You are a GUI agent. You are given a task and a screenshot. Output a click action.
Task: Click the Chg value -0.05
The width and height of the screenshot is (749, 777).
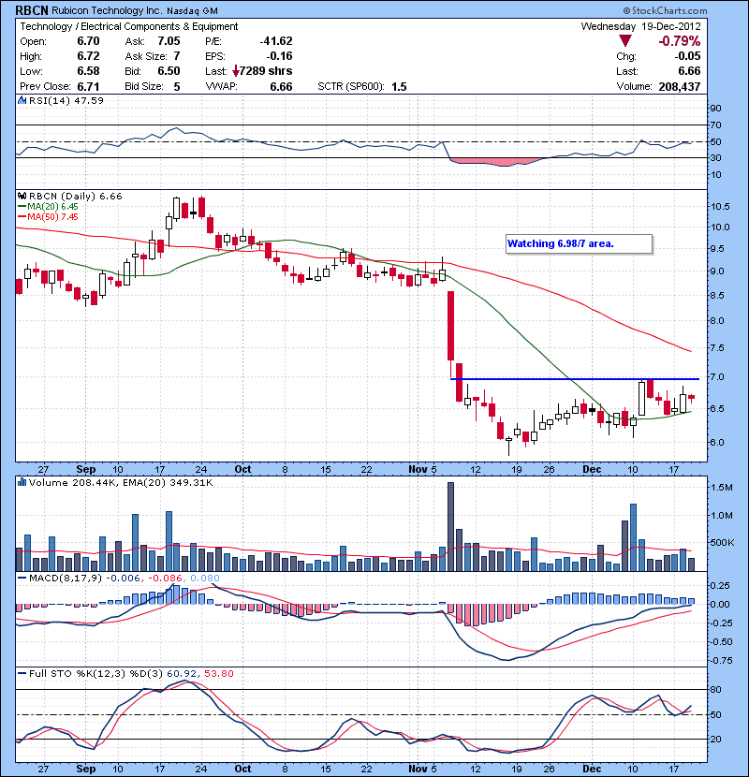pyautogui.click(x=687, y=56)
